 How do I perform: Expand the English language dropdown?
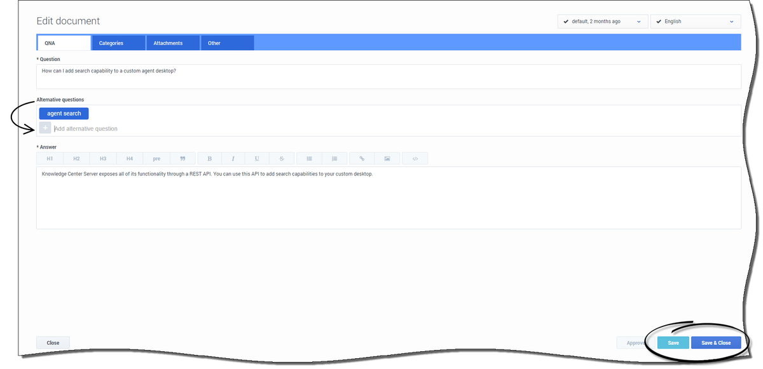pyautogui.click(x=696, y=22)
